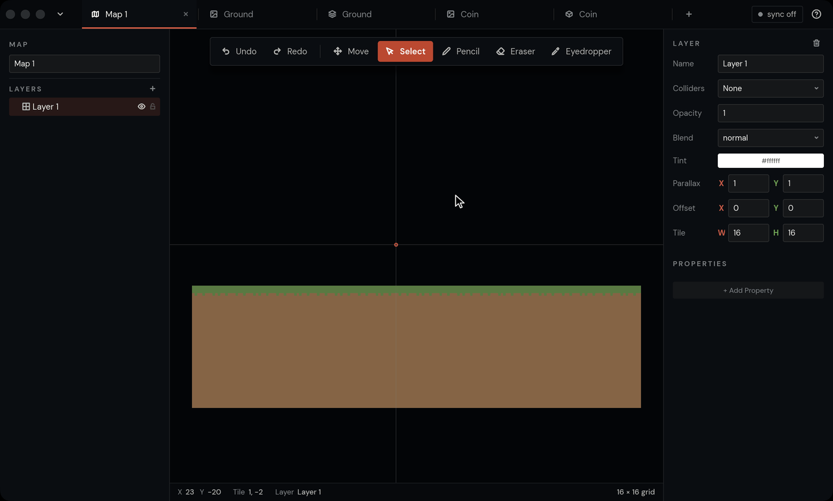The width and height of the screenshot is (833, 501).
Task: Click the Opacity input field
Action: click(771, 113)
